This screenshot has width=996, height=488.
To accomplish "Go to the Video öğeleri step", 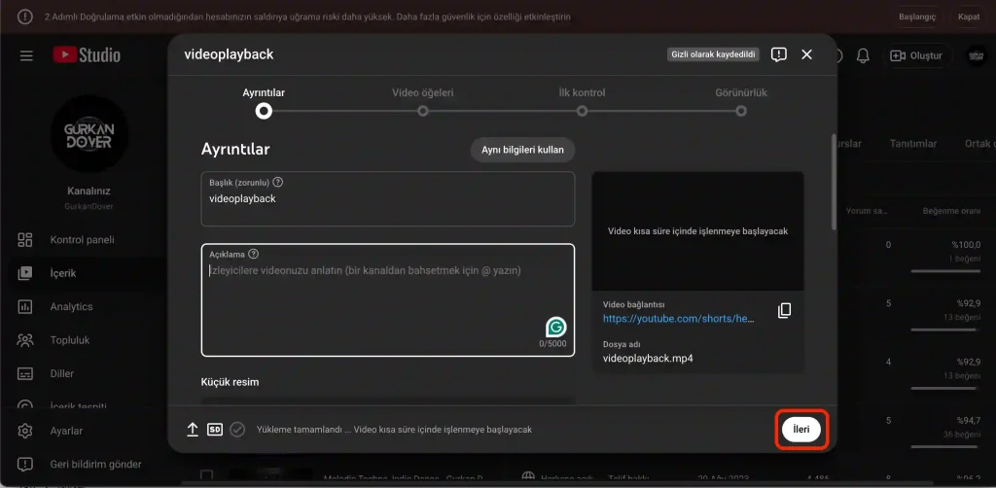I will pos(423,102).
